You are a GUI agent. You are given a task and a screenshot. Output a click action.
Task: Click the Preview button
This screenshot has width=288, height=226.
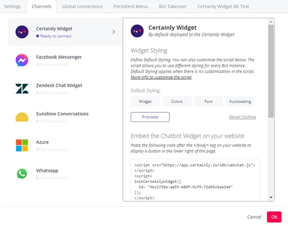(x=150, y=117)
